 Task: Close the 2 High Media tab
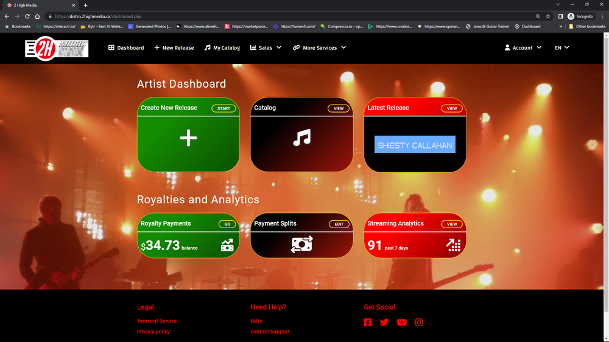pos(74,5)
